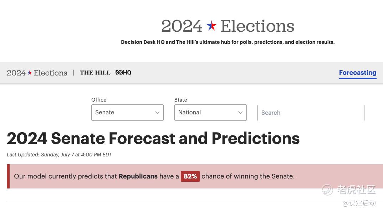Select the bold Republicans text in the banner
Image resolution: width=383 pixels, height=212 pixels.
point(138,176)
